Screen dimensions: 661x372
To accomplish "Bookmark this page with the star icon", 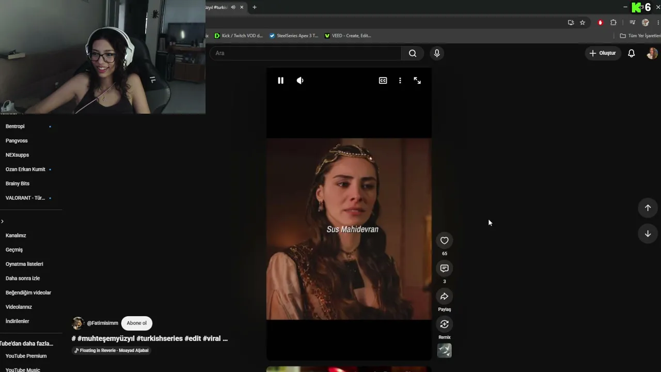I will (x=583, y=23).
